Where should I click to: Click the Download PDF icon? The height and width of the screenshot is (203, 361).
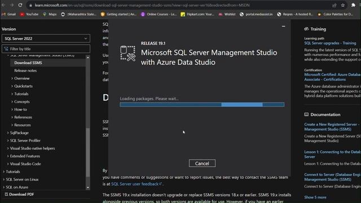point(6,194)
